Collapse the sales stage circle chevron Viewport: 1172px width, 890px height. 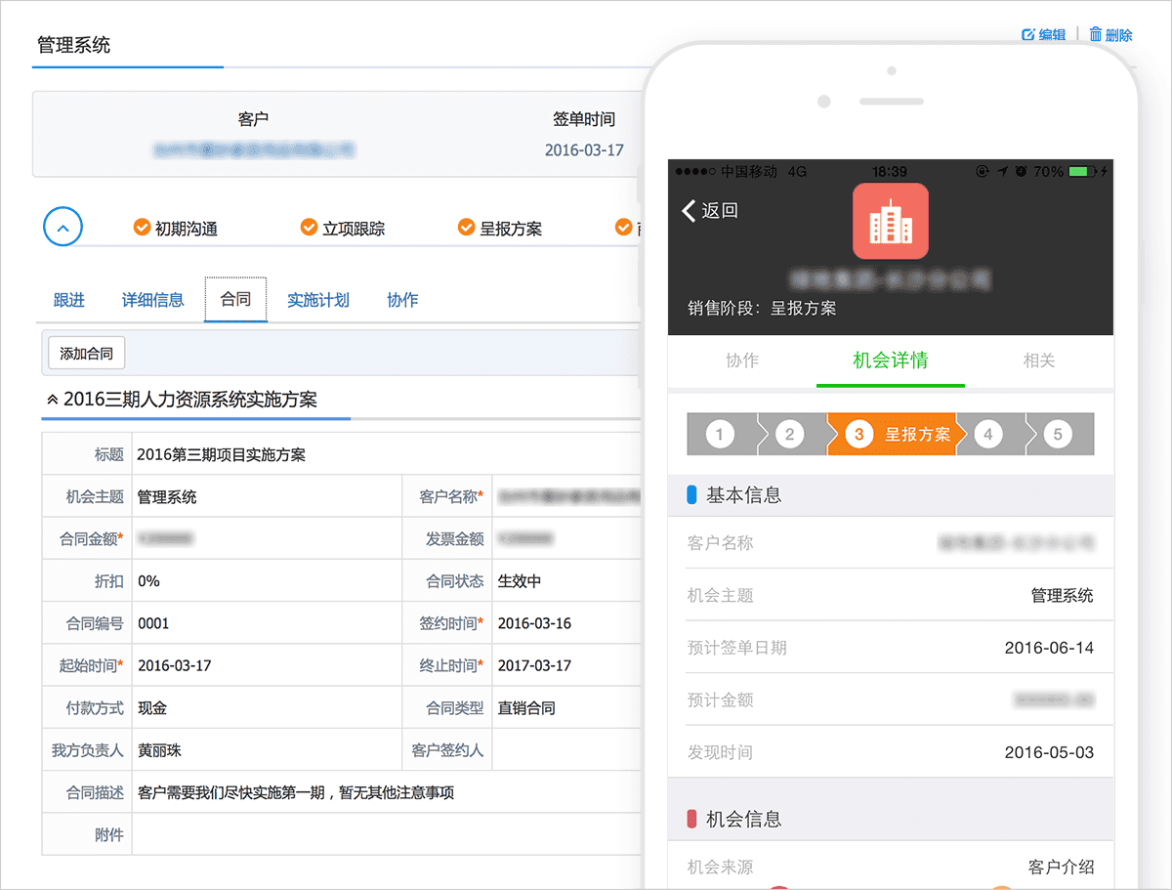(63, 228)
